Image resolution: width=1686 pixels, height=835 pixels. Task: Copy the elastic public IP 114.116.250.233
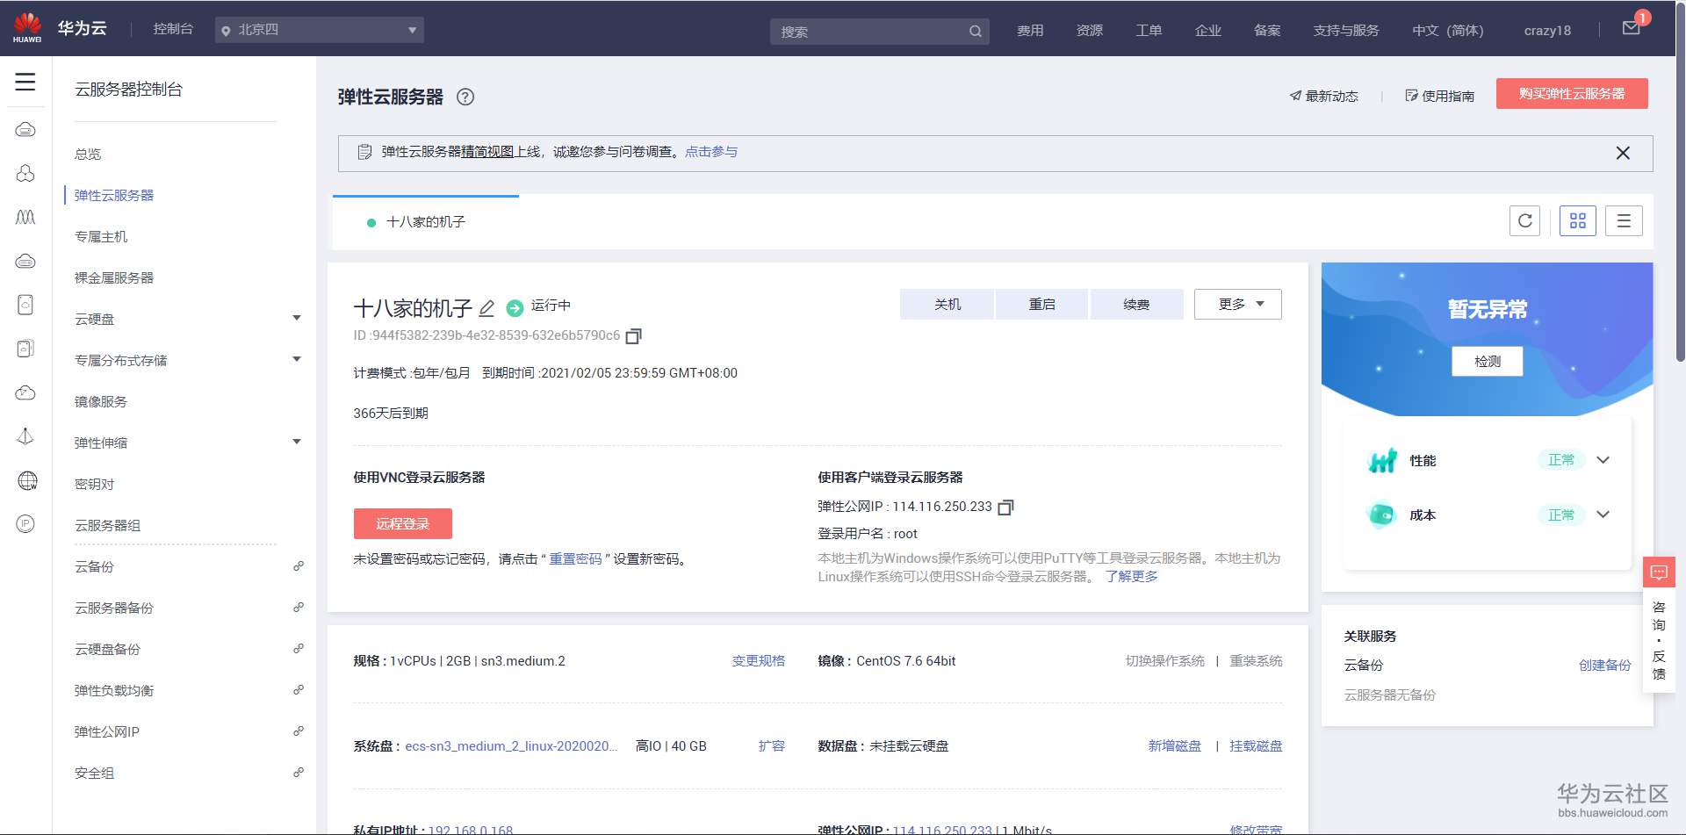tap(1005, 507)
